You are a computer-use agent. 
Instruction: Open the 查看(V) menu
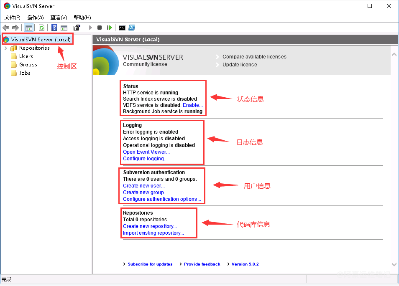click(59, 17)
